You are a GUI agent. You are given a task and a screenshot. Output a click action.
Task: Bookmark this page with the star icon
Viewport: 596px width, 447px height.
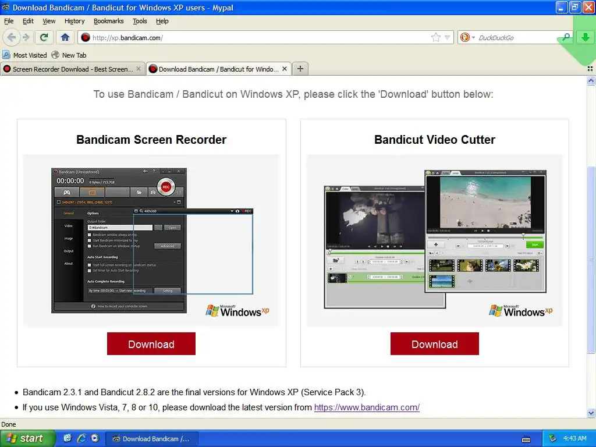pos(435,37)
